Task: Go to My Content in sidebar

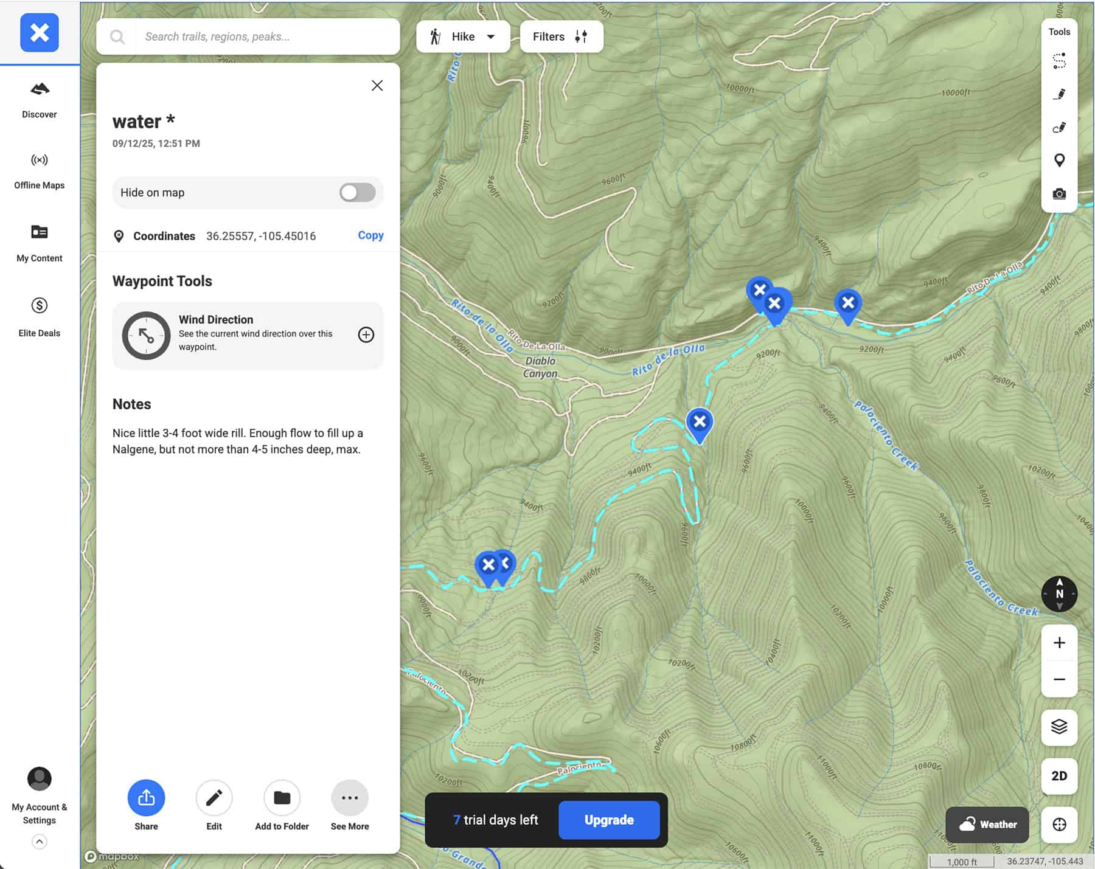Action: 40,242
